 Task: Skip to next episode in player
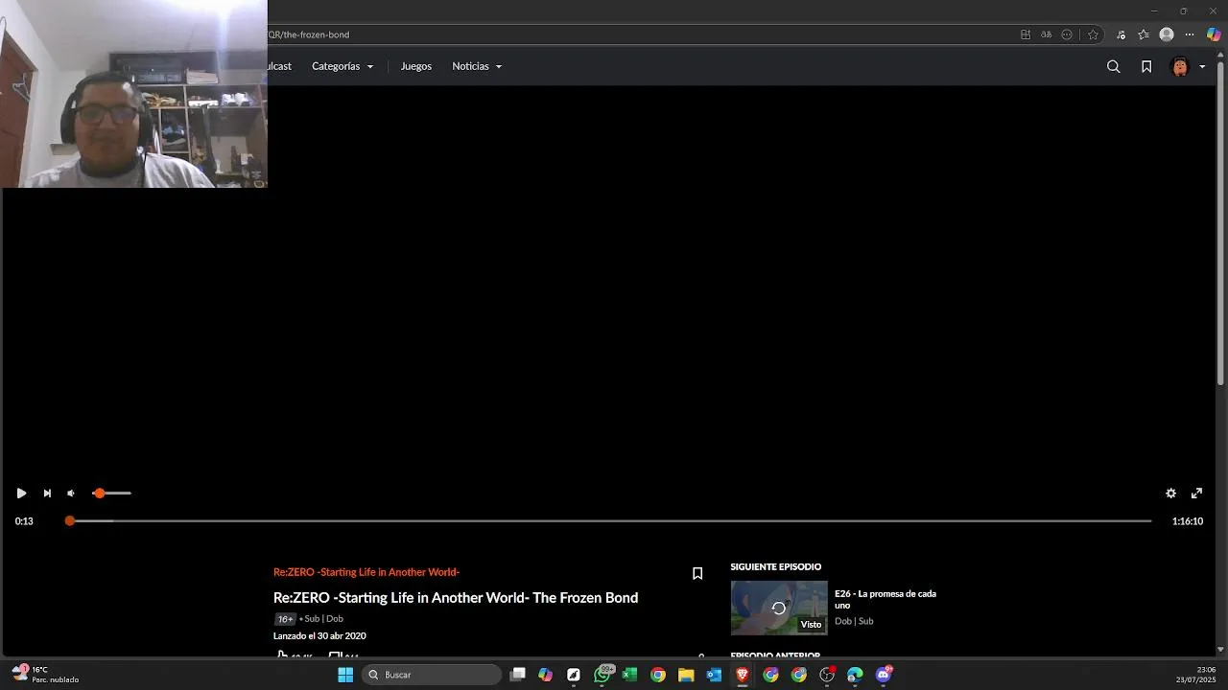tap(47, 494)
